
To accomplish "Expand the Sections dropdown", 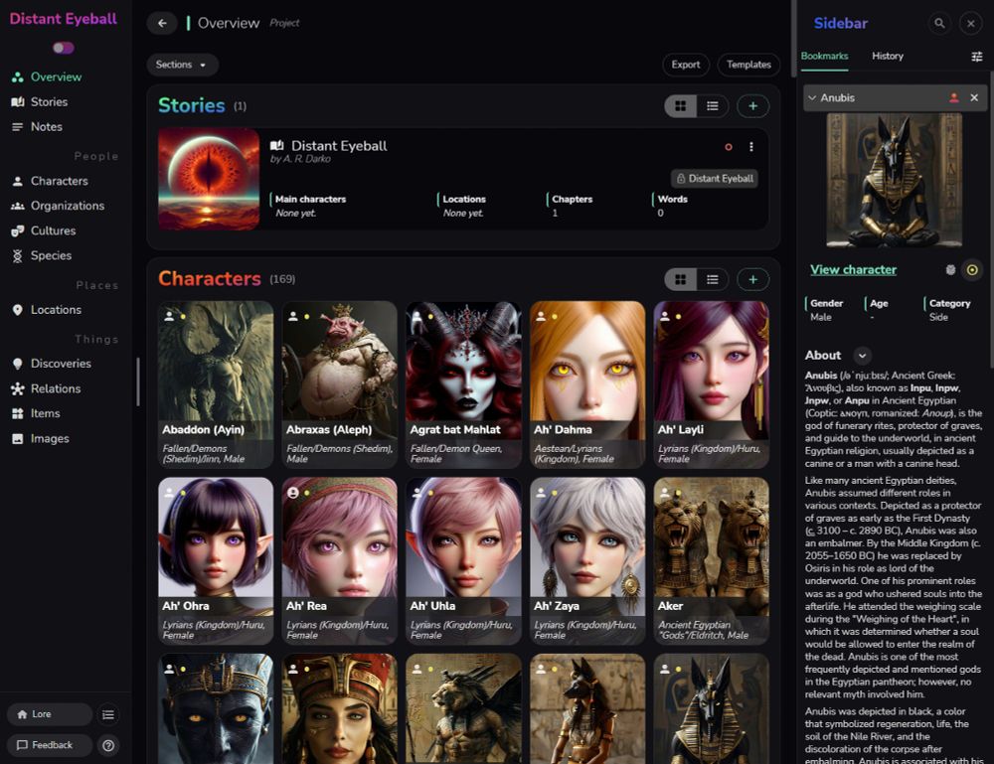I will click(x=183, y=65).
